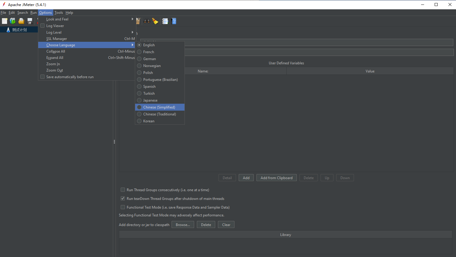The height and width of the screenshot is (257, 456).
Task: Select the 测试计划 test plan node
Action: pyautogui.click(x=19, y=30)
